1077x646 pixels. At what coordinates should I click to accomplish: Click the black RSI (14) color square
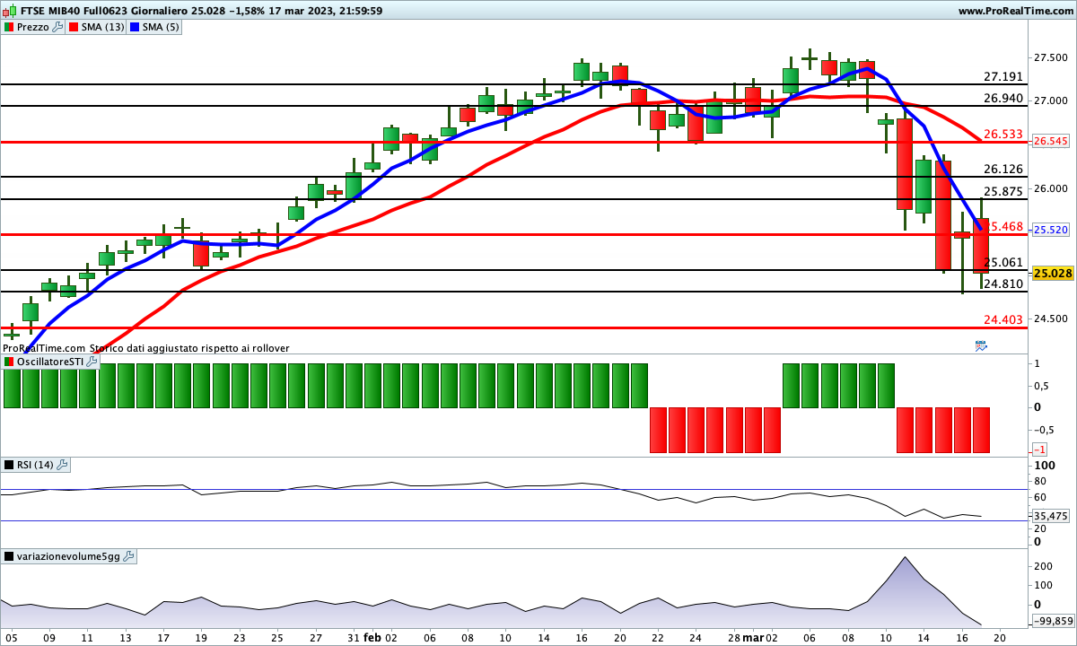click(9, 465)
